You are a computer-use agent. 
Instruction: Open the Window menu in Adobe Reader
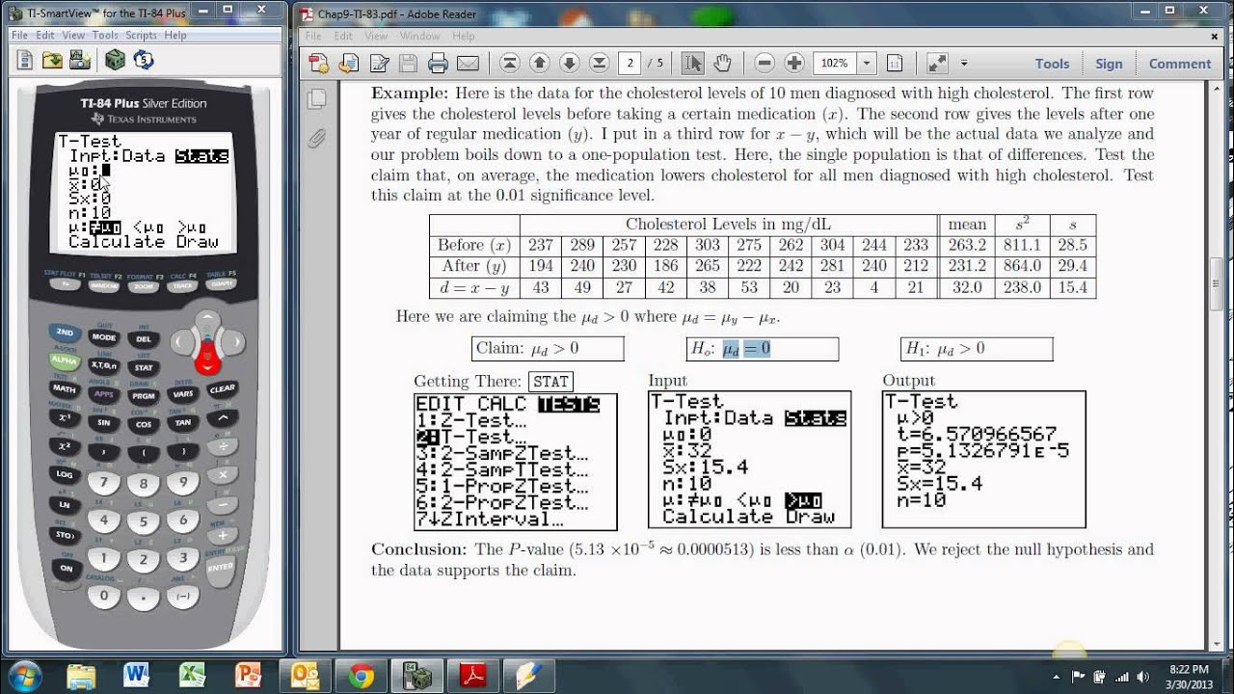[x=419, y=36]
